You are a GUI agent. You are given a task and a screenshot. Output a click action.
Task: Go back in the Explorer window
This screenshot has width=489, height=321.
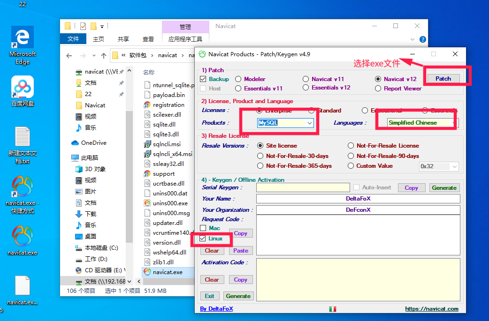69,56
